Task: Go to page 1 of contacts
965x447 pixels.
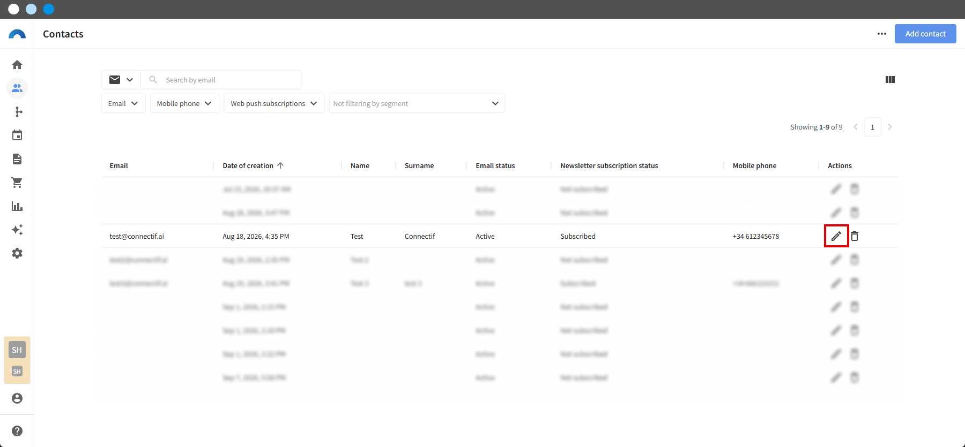Action: [873, 127]
